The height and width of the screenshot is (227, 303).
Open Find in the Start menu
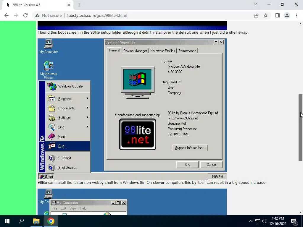(x=68, y=127)
